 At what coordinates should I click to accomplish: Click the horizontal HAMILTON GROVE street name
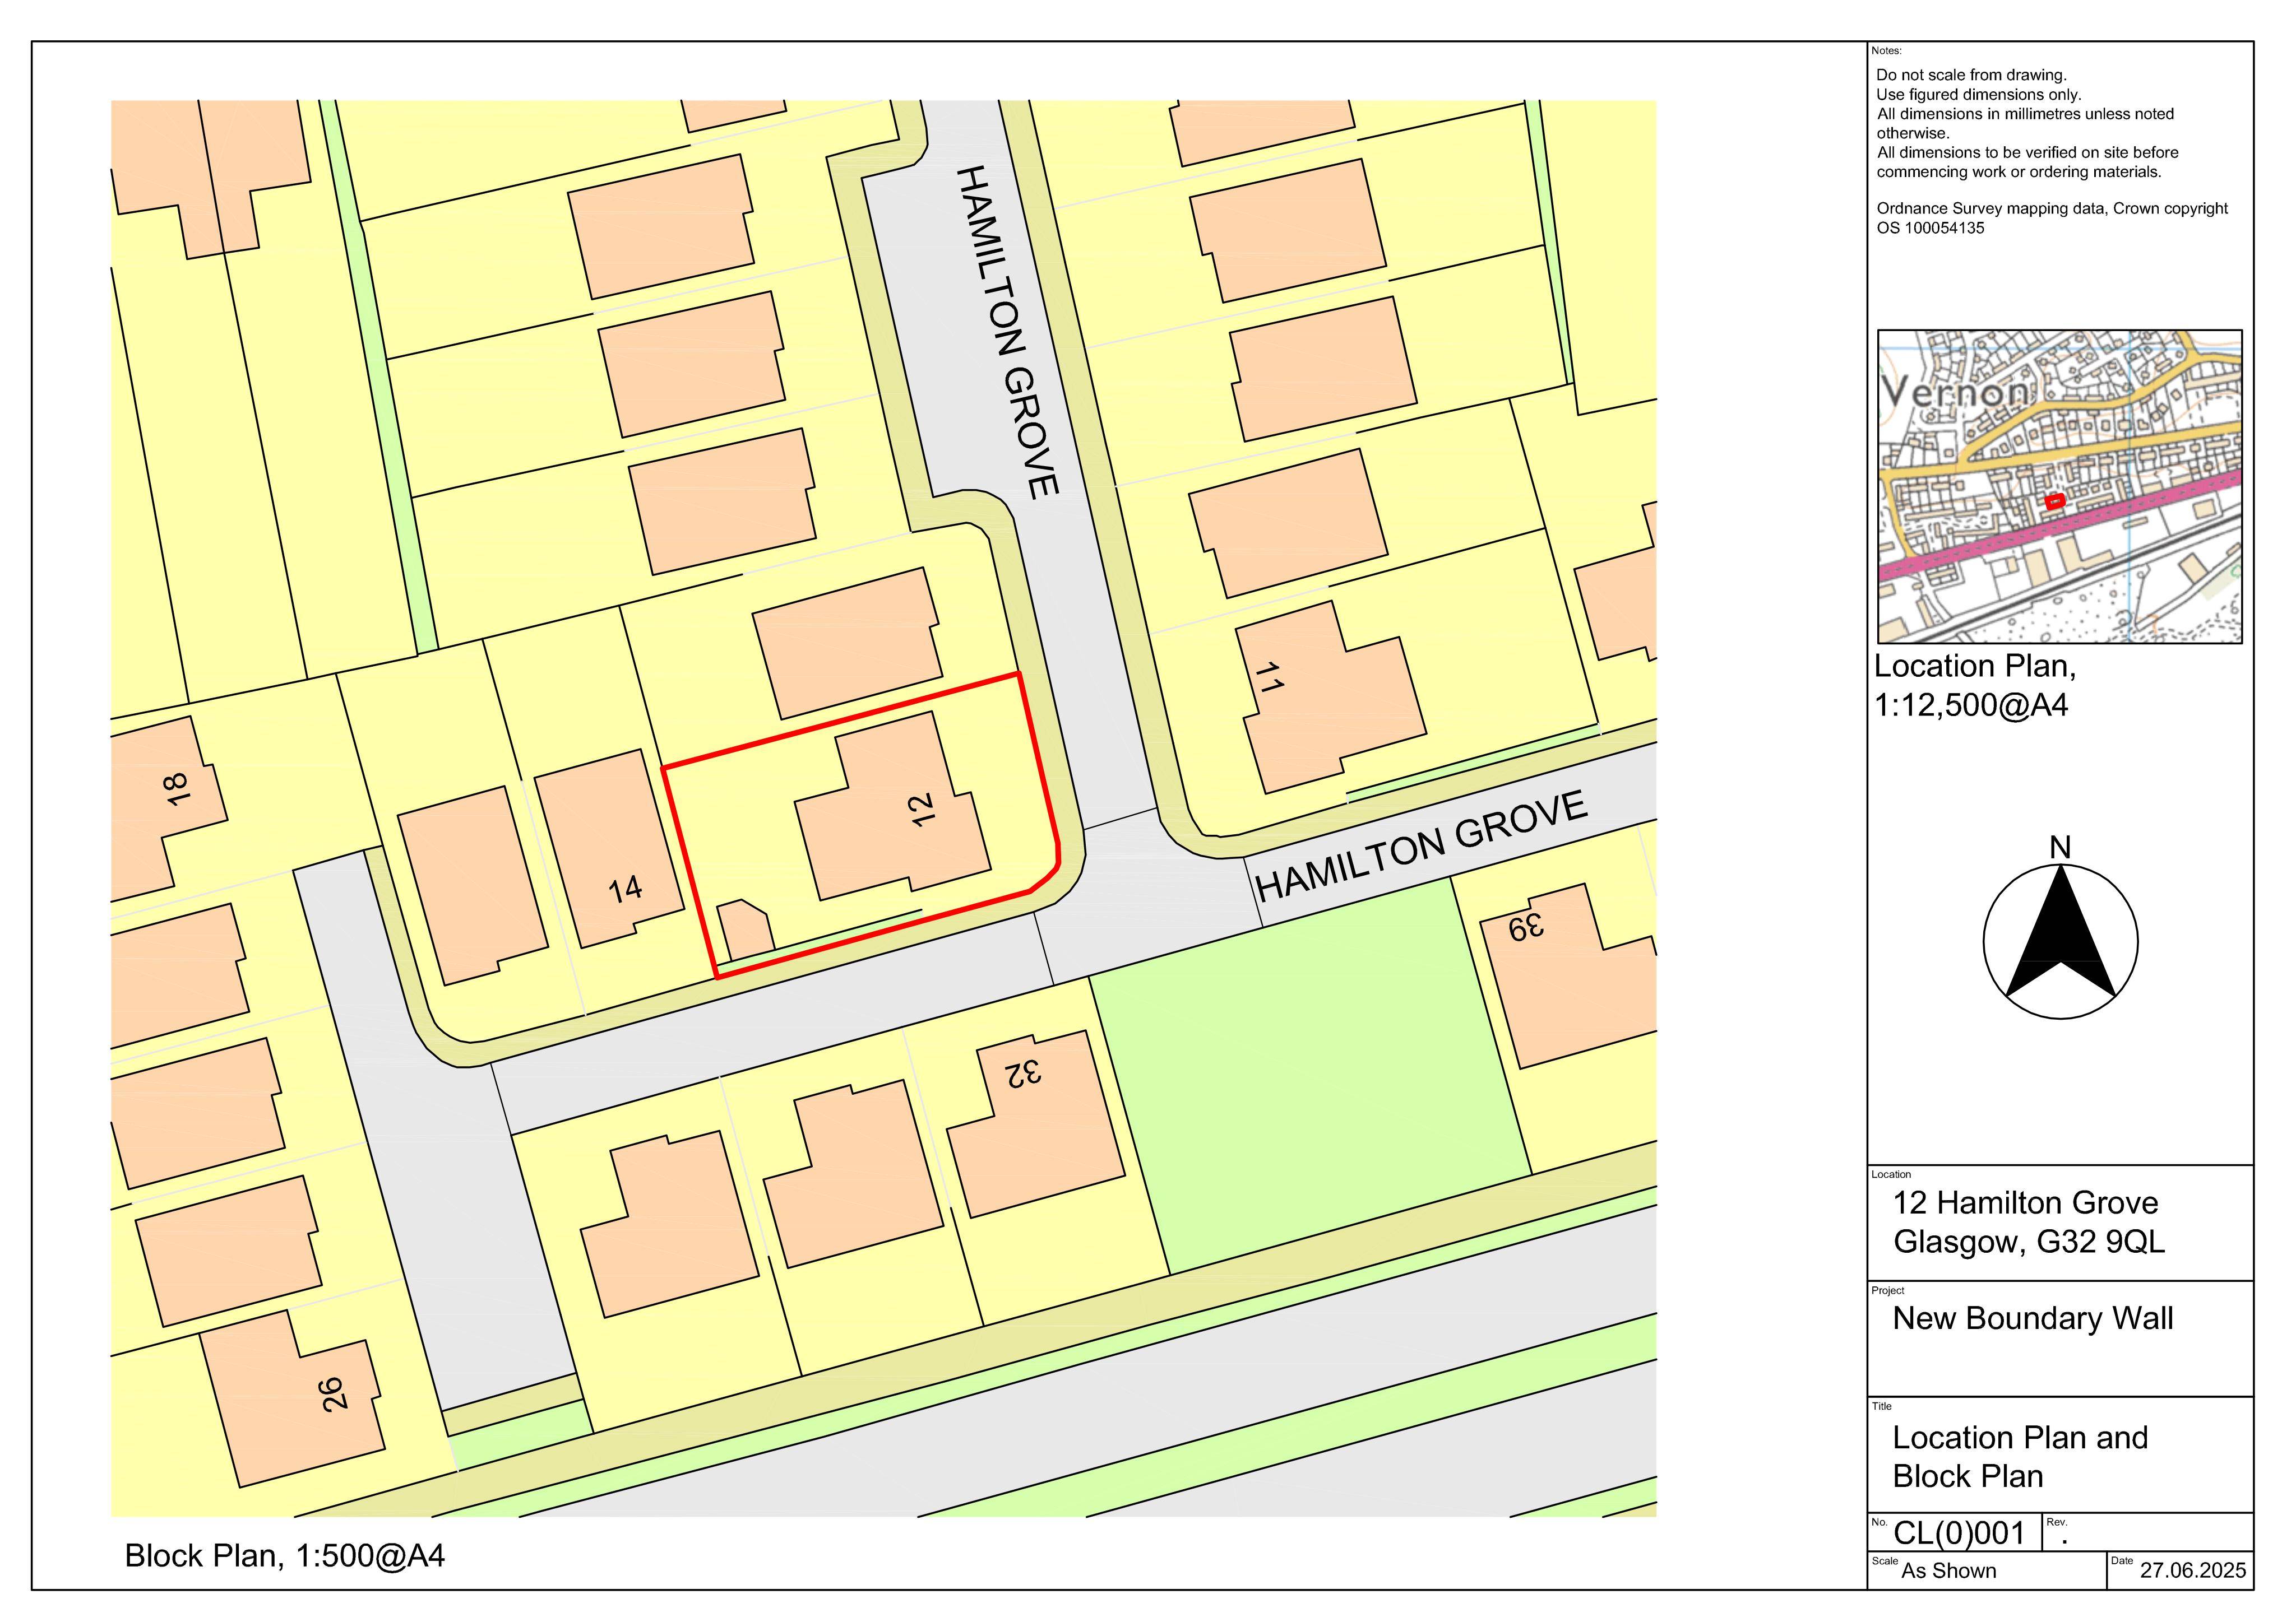[1421, 845]
